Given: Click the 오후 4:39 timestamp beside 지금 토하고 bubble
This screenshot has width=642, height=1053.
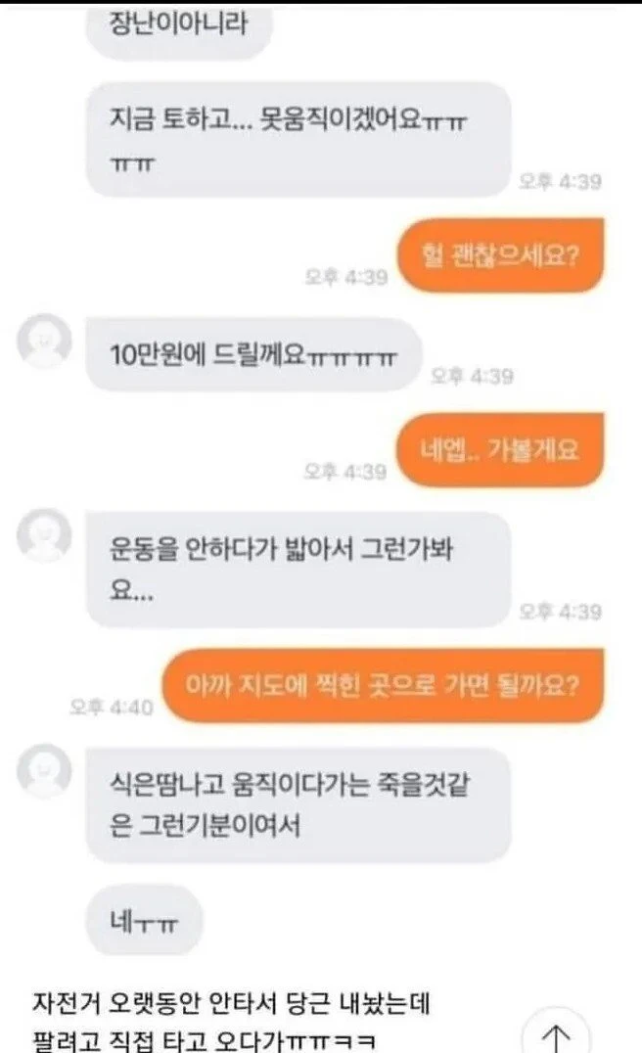Looking at the screenshot, I should point(560,181).
